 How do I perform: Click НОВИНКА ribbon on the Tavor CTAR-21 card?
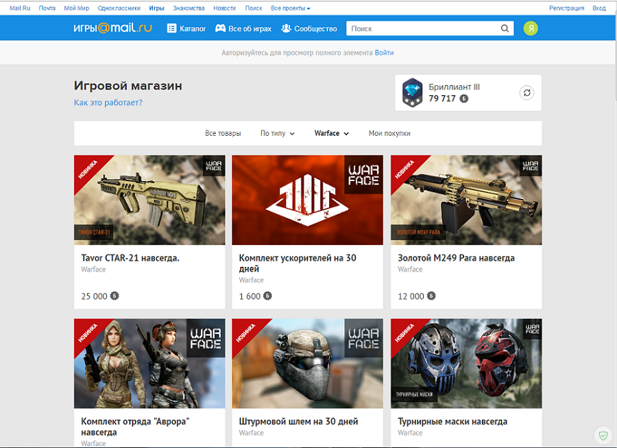pyautogui.click(x=89, y=169)
